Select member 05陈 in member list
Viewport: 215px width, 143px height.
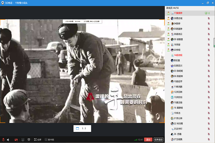click(x=189, y=29)
